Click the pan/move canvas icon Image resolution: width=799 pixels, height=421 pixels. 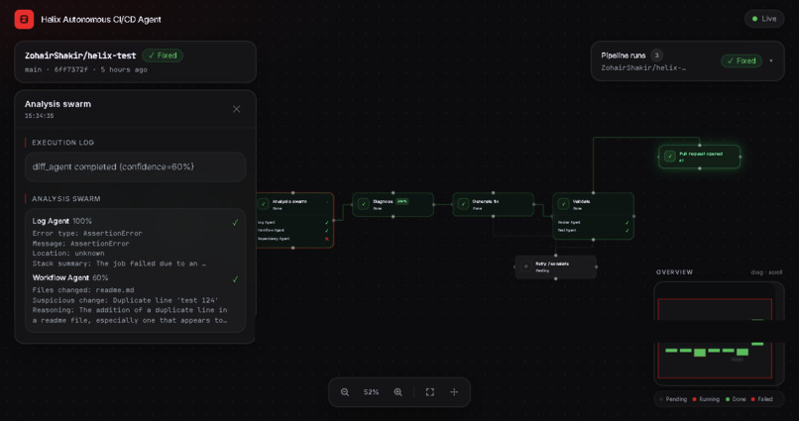tap(454, 392)
